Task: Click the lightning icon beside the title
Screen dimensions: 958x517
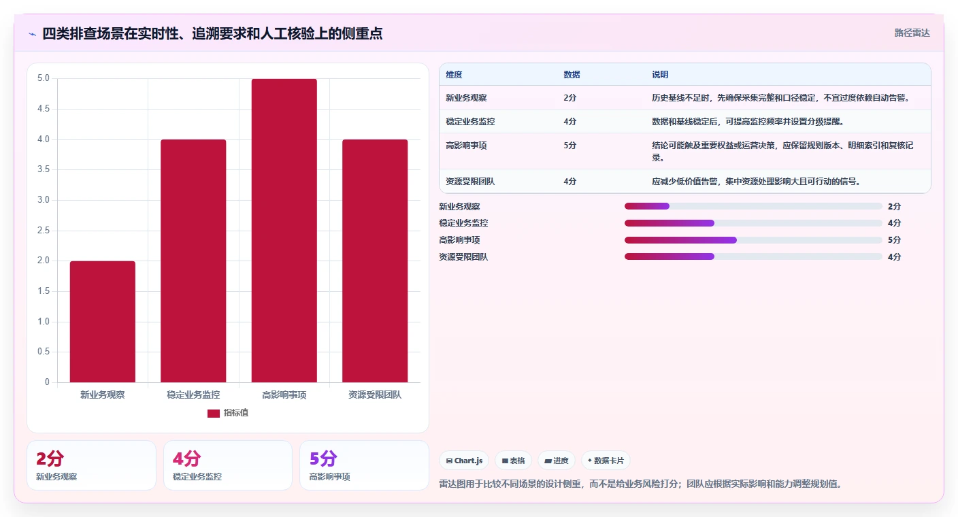Action: 33,34
